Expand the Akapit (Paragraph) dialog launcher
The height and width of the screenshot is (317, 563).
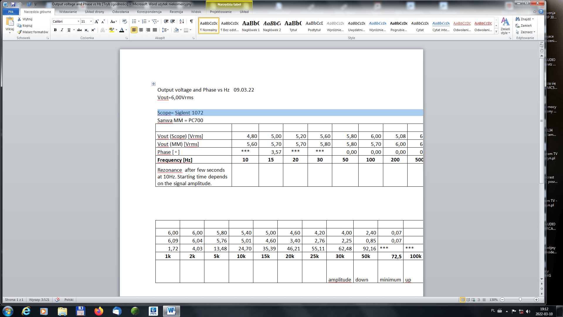pos(193,38)
